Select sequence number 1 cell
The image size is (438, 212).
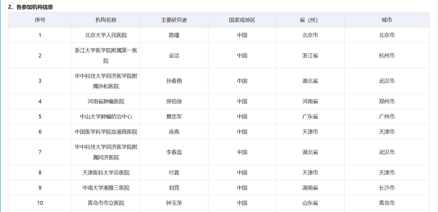40,35
